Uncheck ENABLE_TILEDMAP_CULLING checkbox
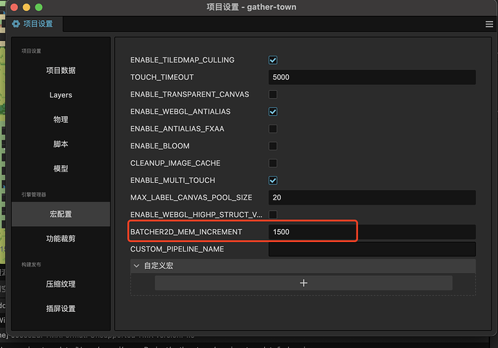This screenshot has width=498, height=348. point(273,60)
